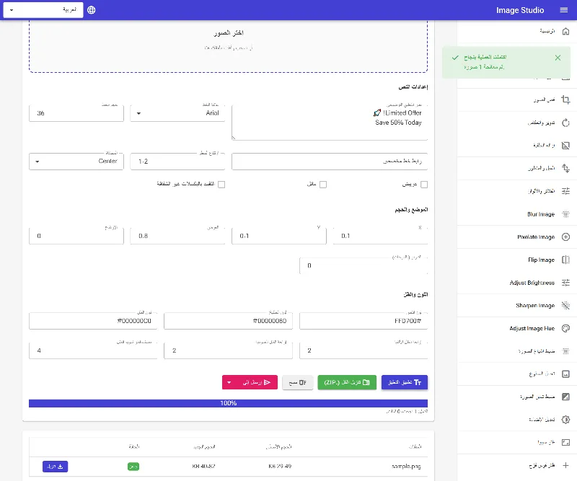
Task: Click the shadow color field #000000C0
Action: [93, 321]
